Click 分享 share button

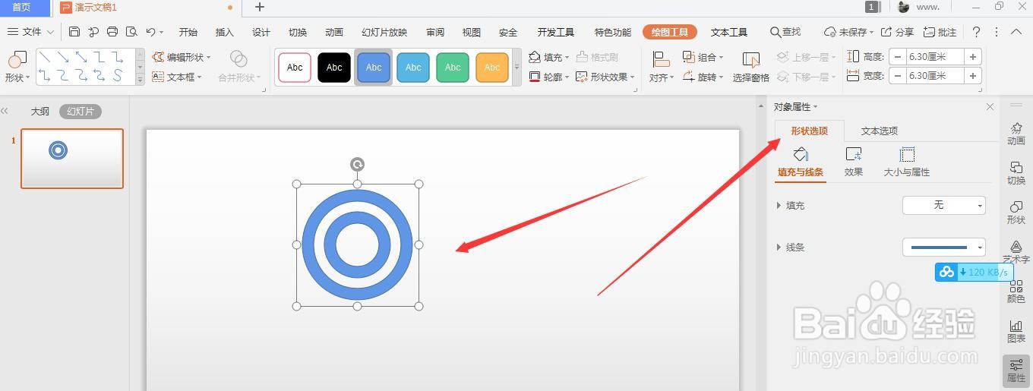(x=897, y=32)
